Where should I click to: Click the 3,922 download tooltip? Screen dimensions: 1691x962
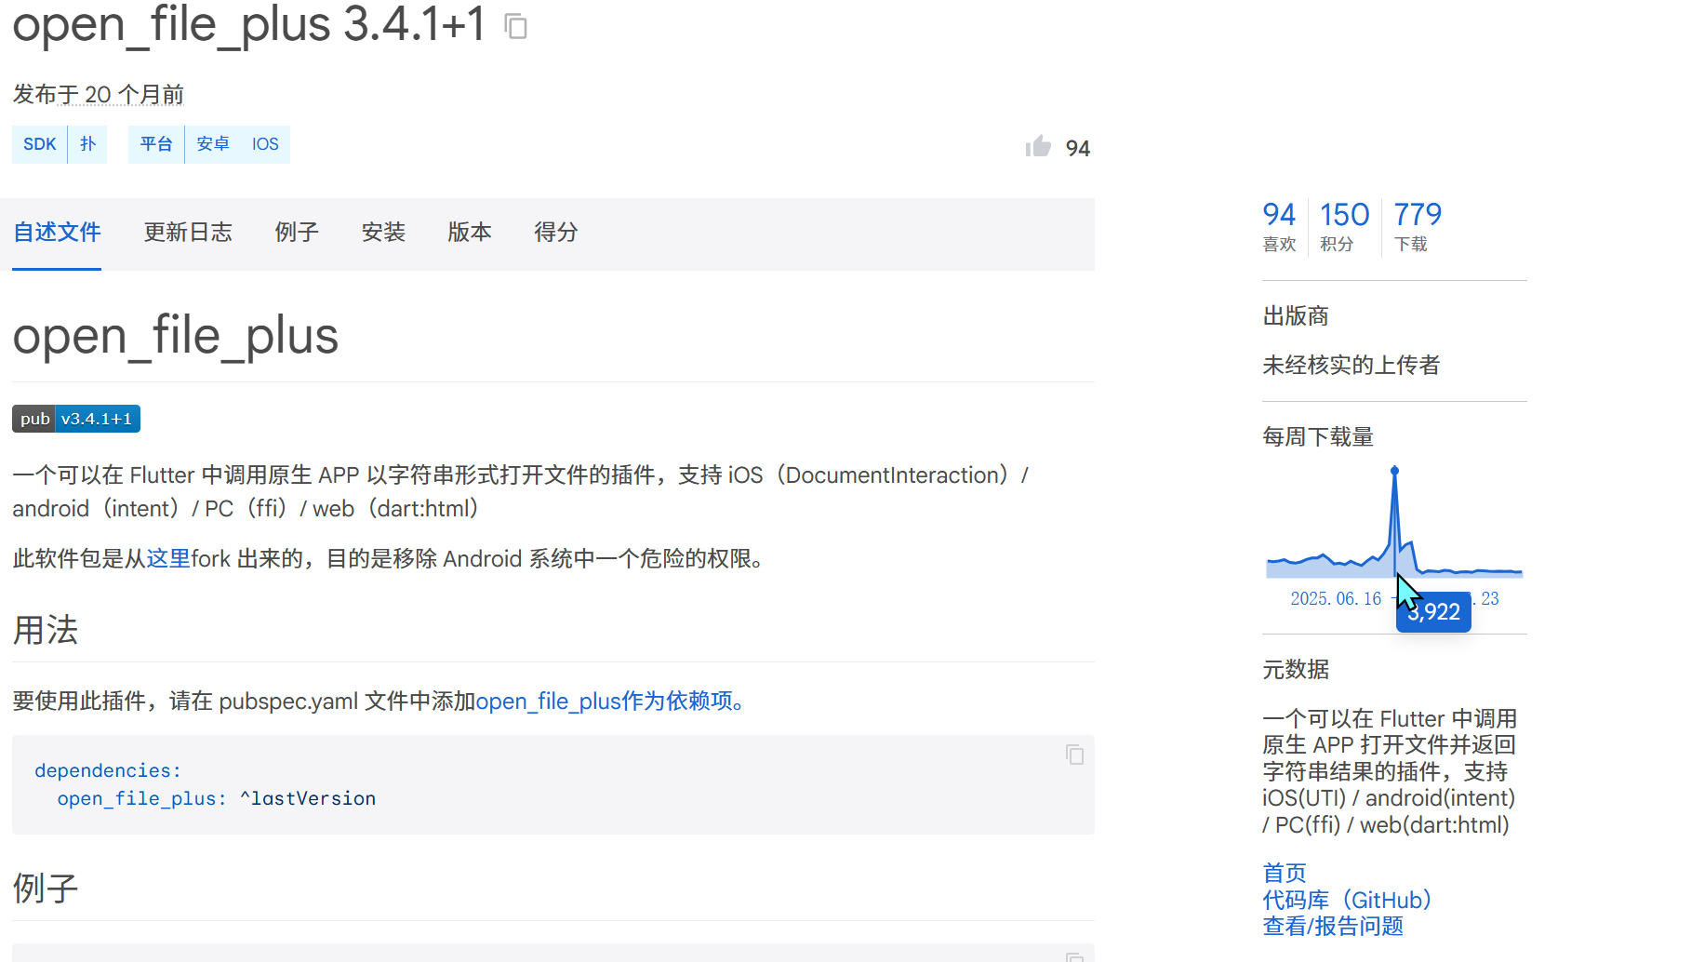tap(1432, 611)
